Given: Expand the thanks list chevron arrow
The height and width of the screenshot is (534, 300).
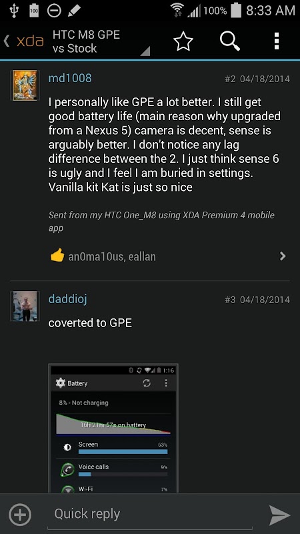Looking at the screenshot, I should point(283,256).
